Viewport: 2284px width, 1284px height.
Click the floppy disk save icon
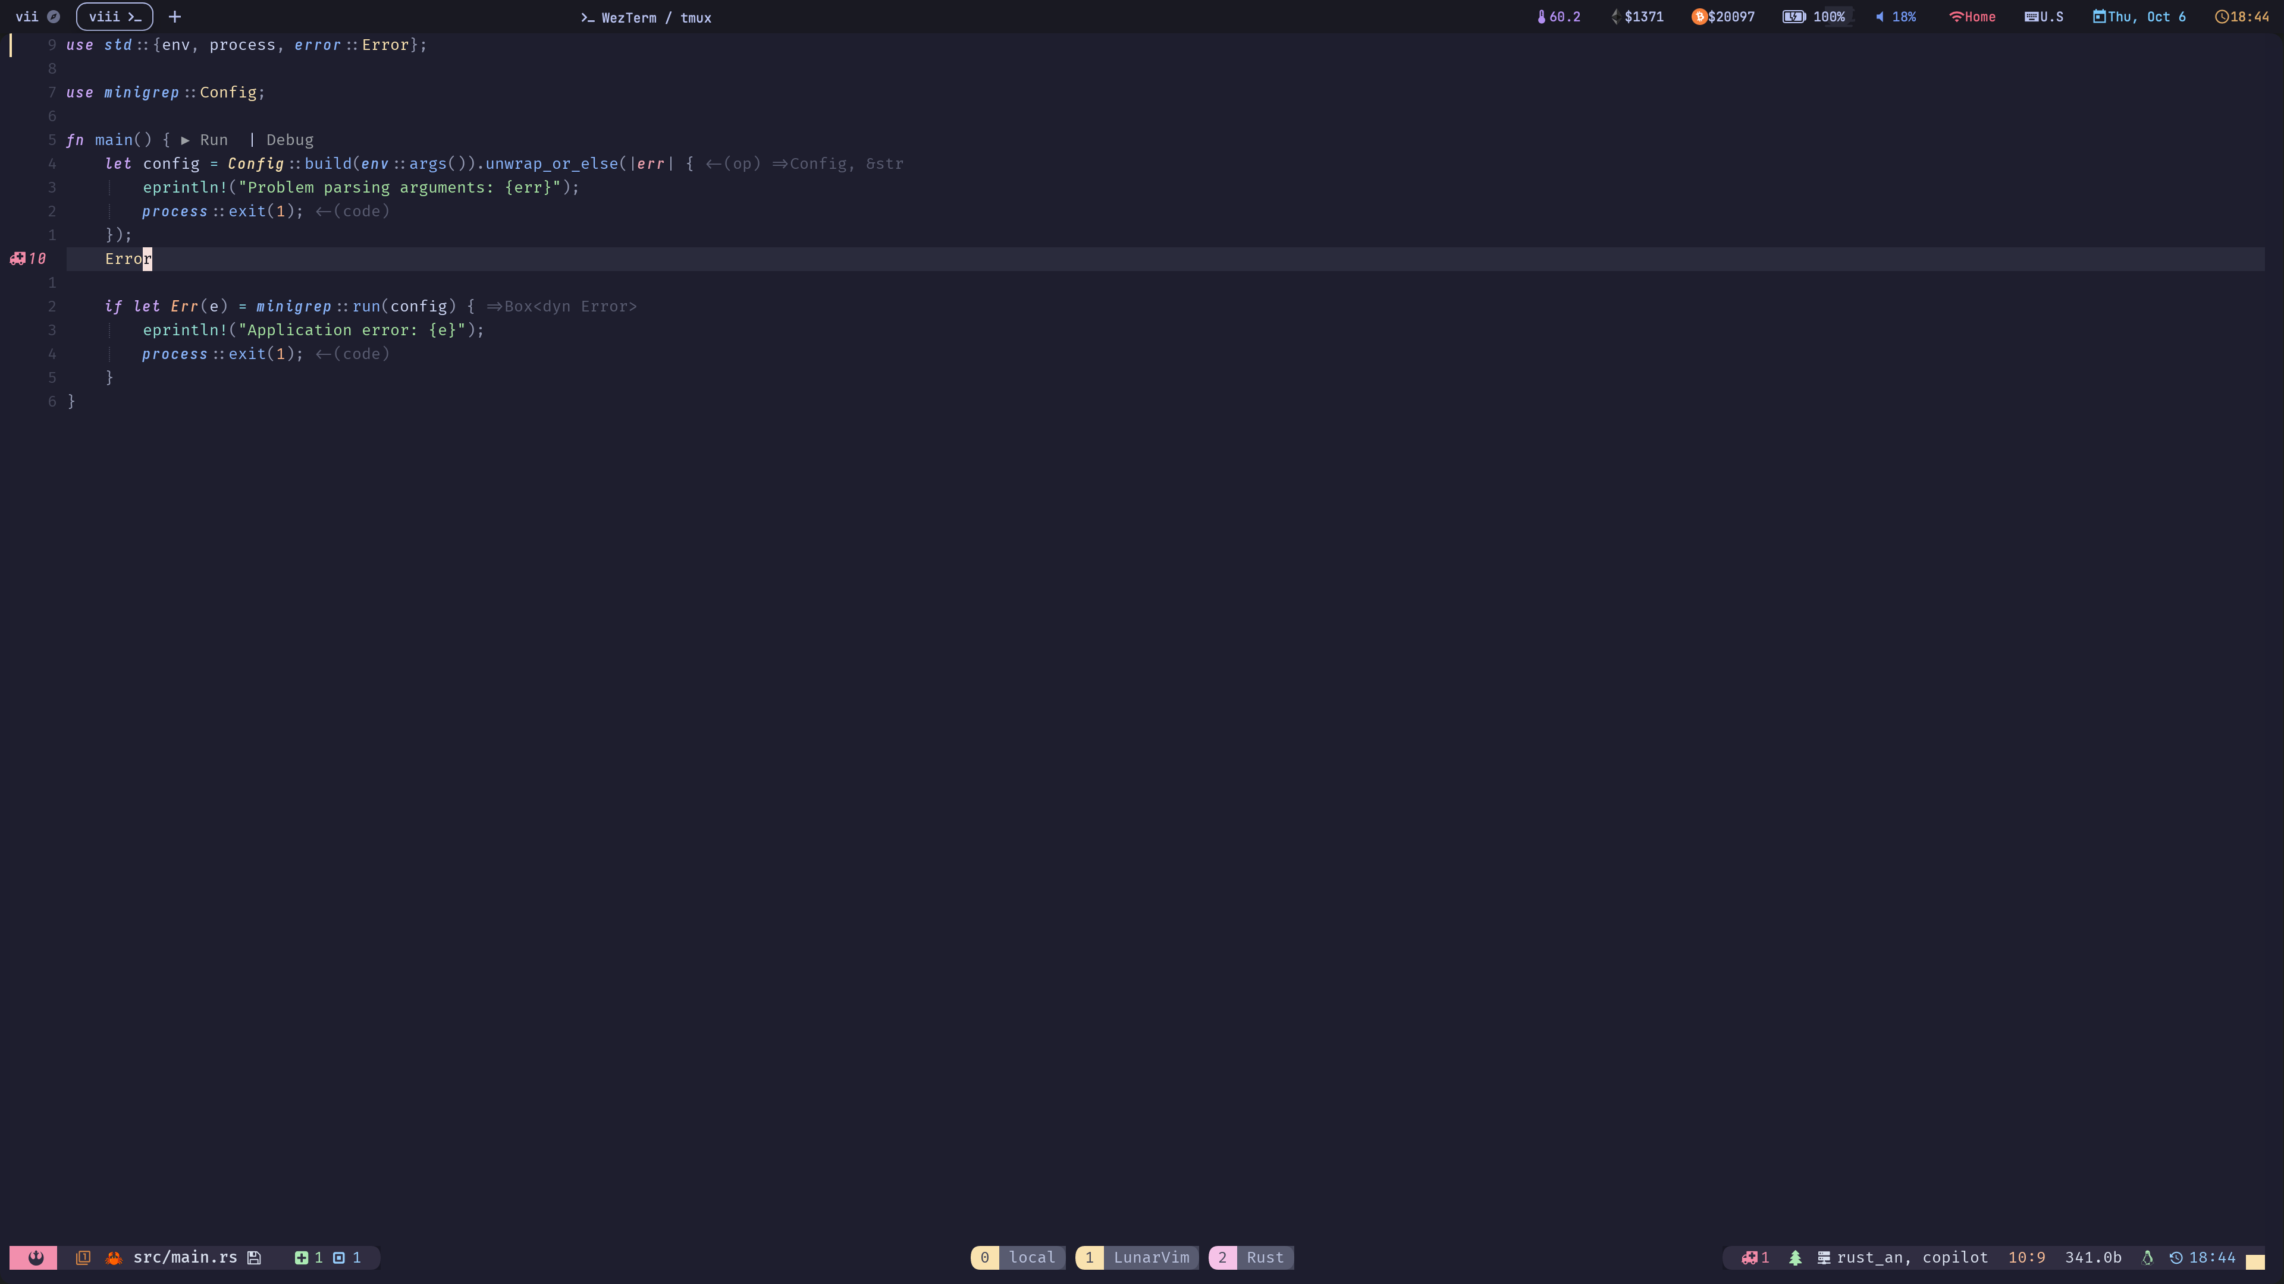click(x=255, y=1257)
